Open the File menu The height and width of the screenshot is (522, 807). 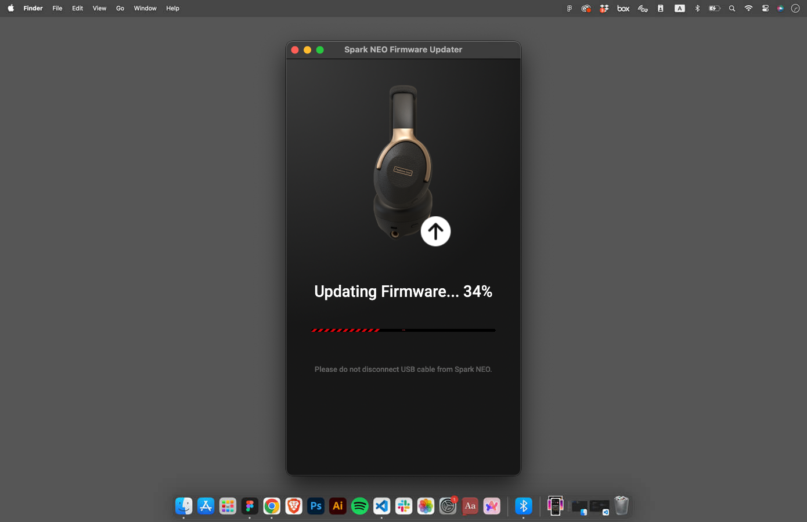pyautogui.click(x=57, y=8)
